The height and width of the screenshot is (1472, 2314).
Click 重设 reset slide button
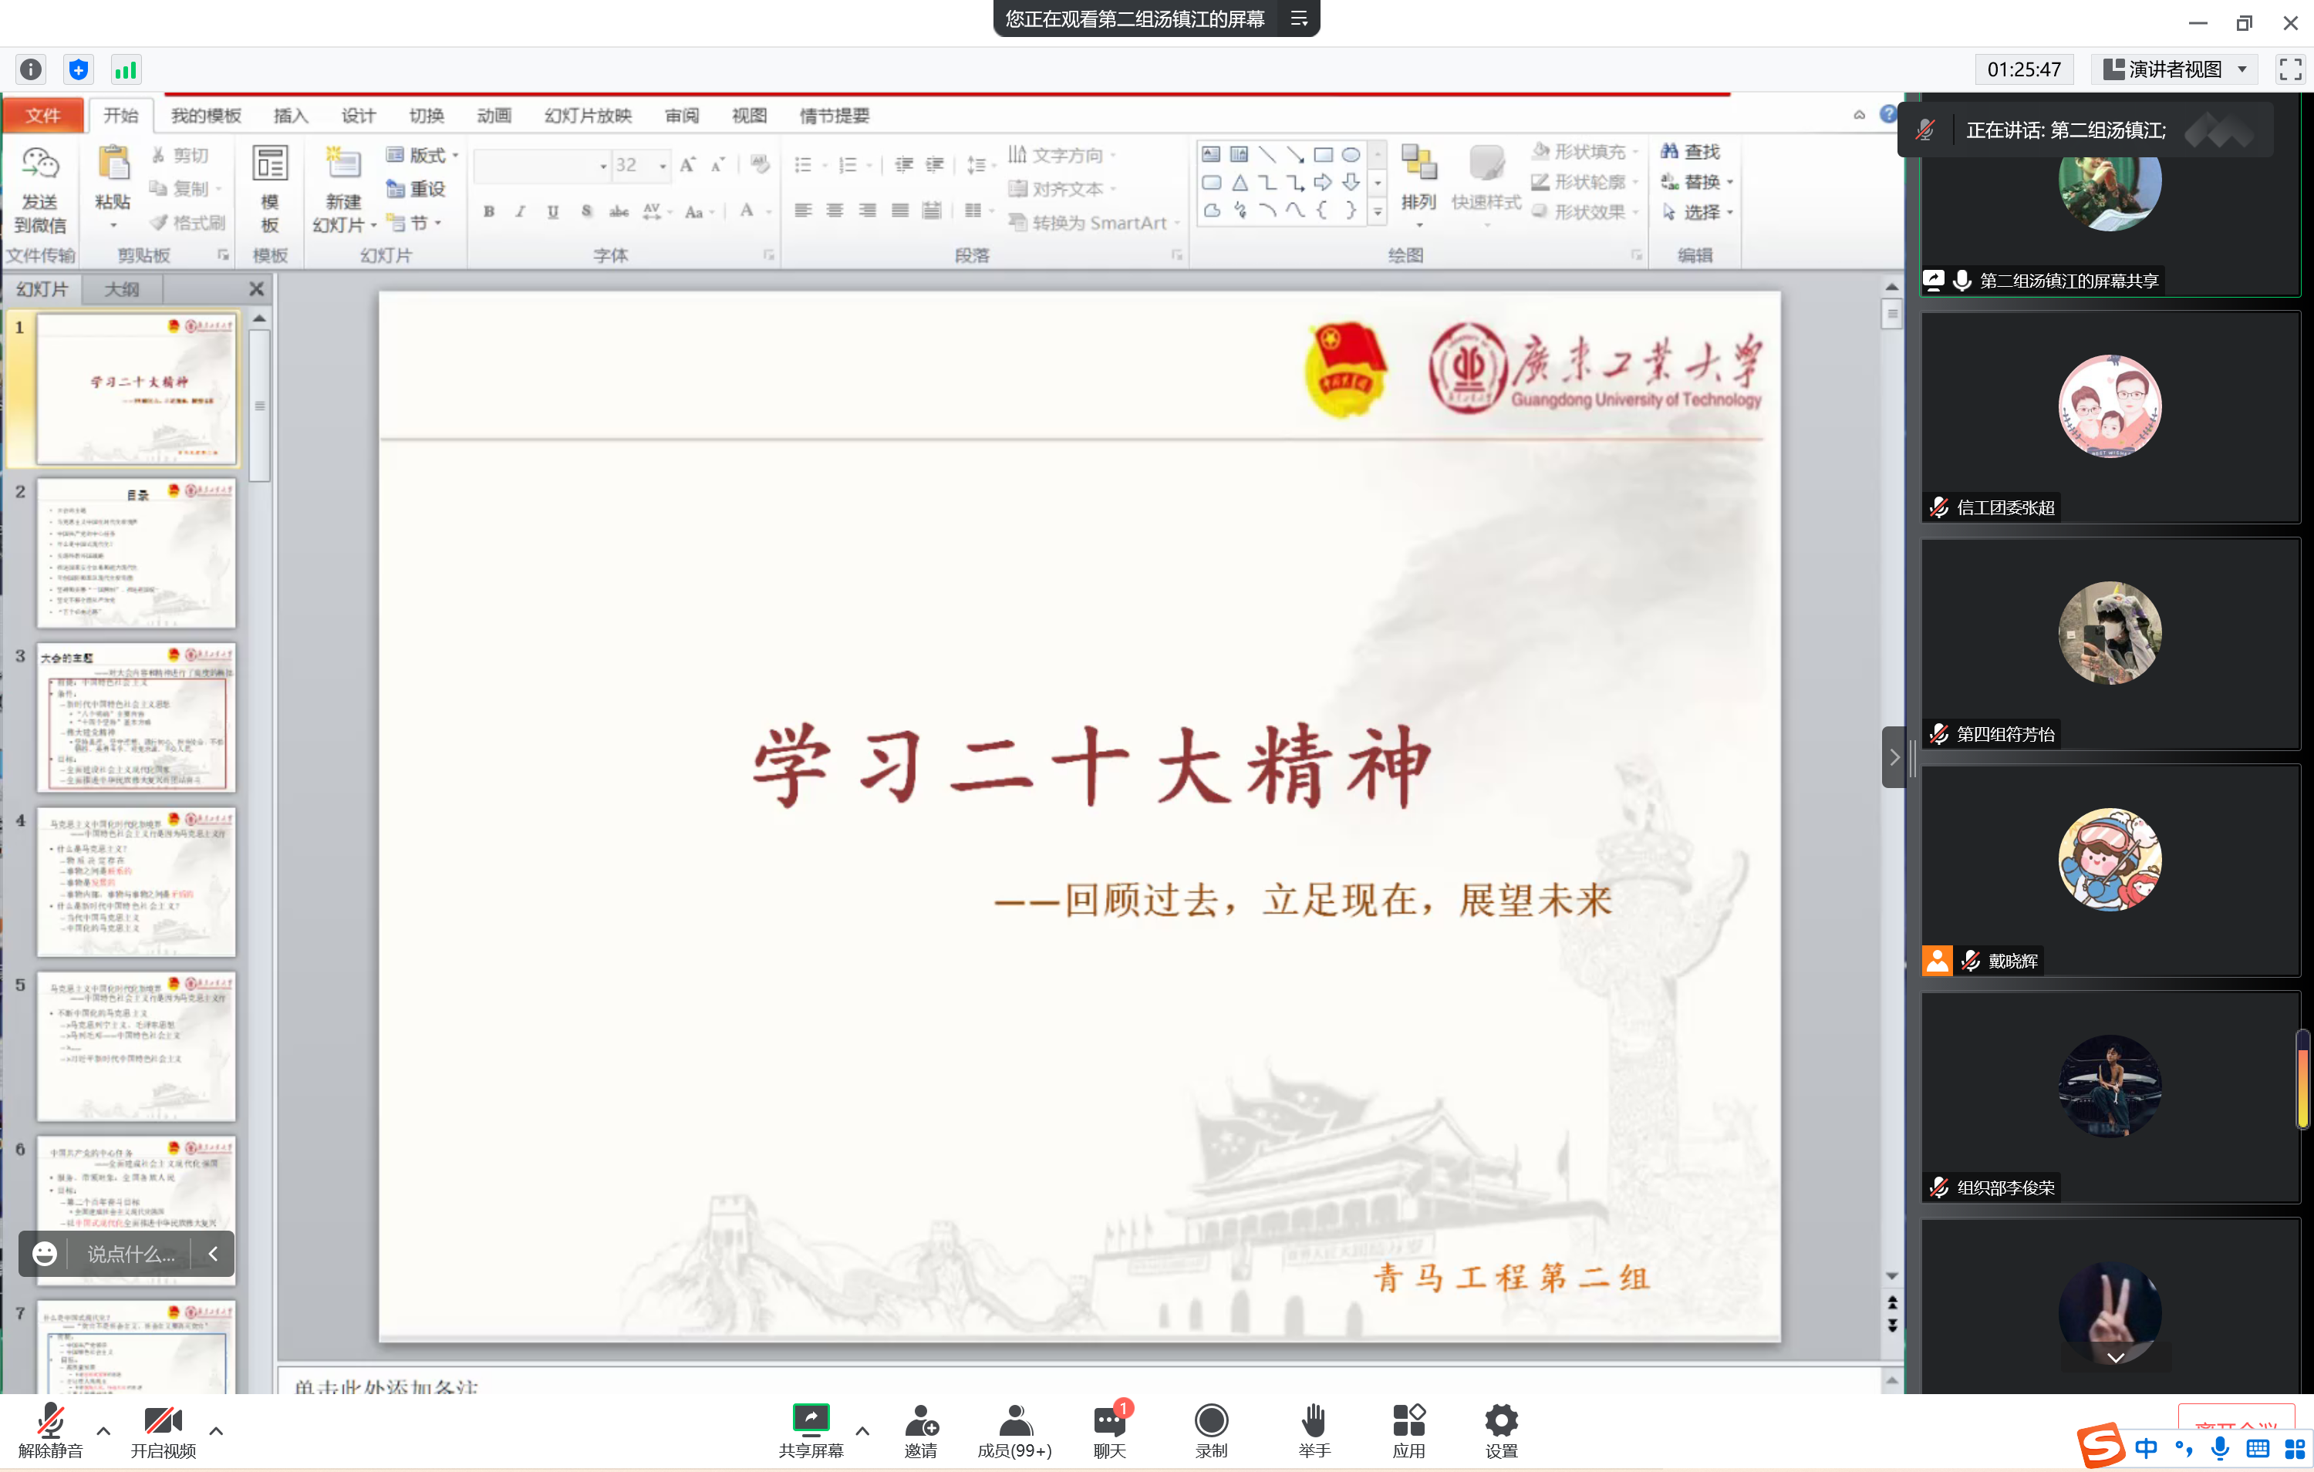tap(417, 188)
